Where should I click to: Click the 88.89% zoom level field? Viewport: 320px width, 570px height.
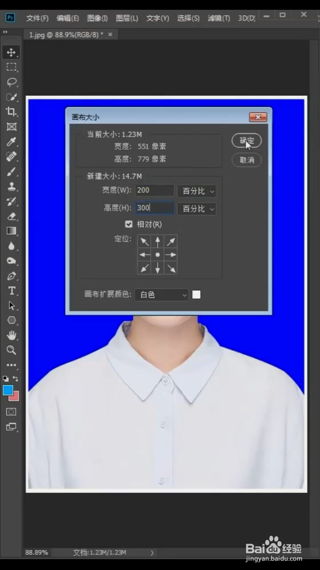pyautogui.click(x=36, y=552)
